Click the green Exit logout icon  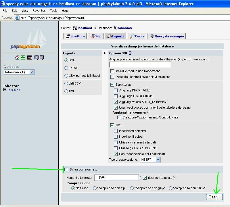tap(23, 57)
